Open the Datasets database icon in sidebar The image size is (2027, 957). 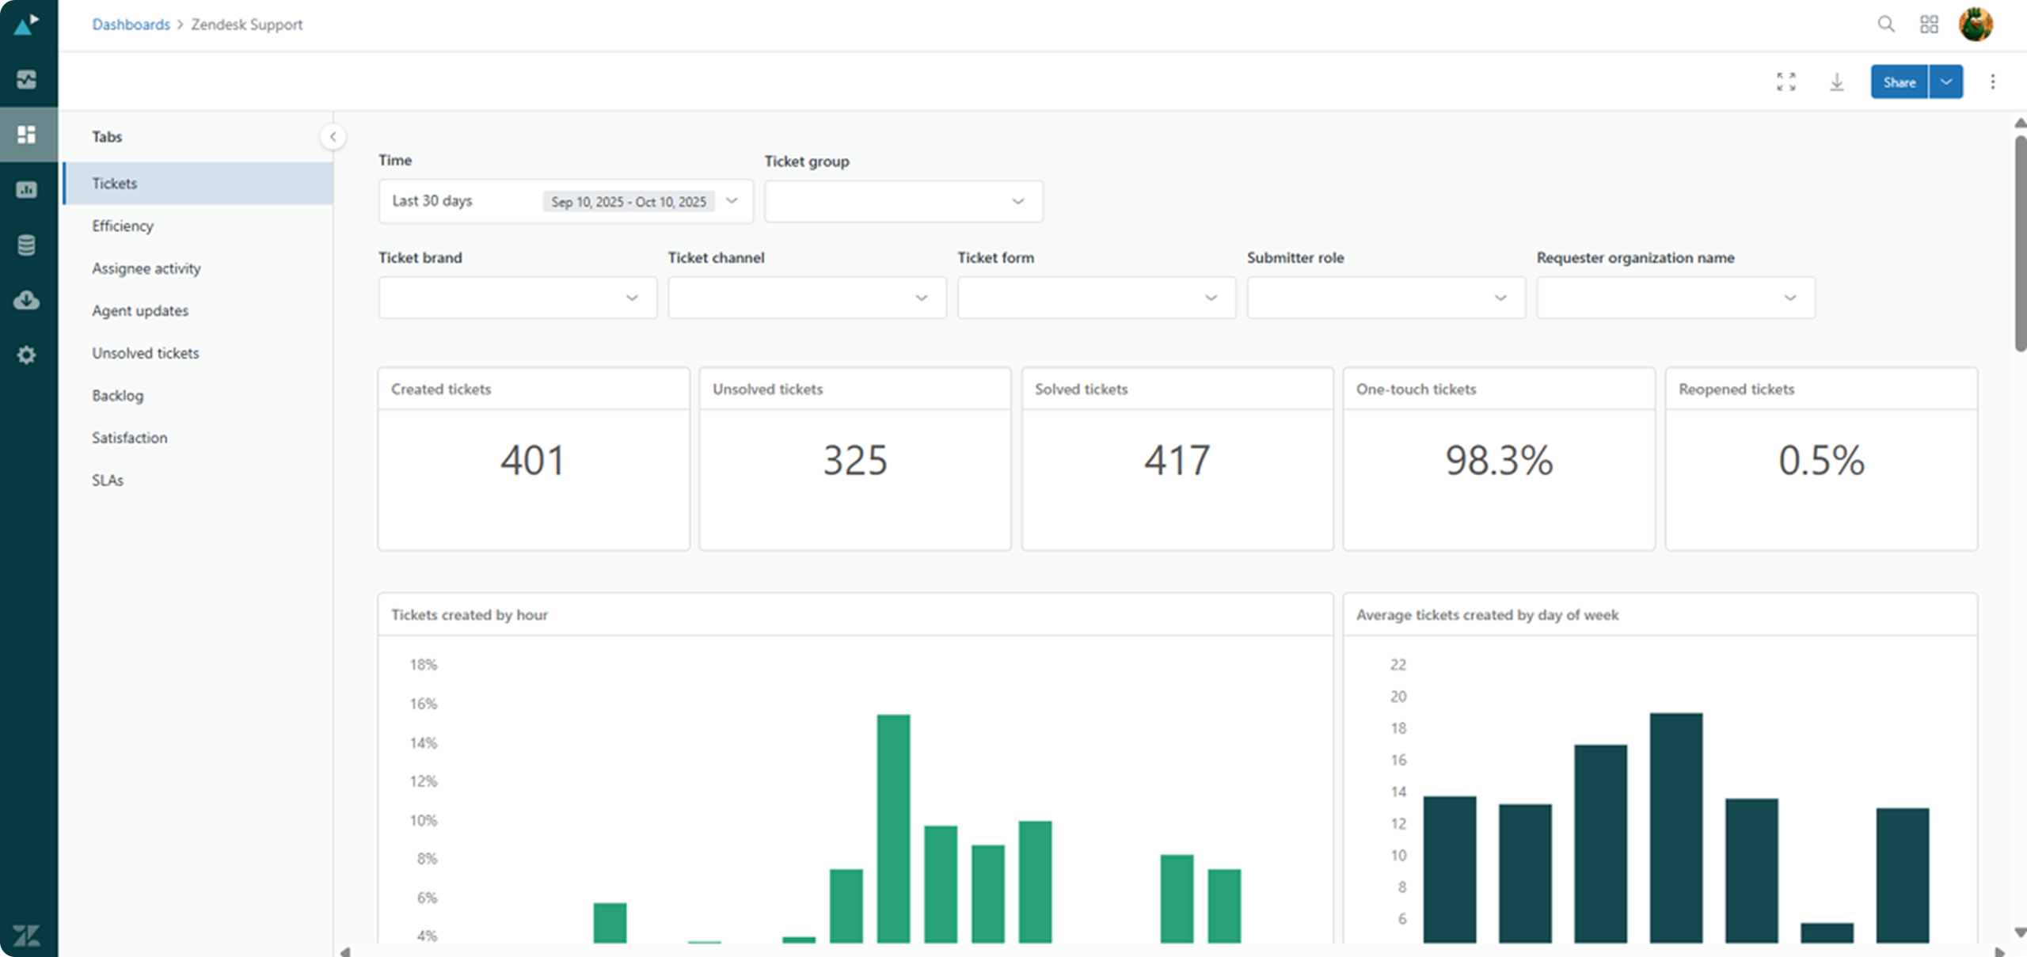pos(26,245)
